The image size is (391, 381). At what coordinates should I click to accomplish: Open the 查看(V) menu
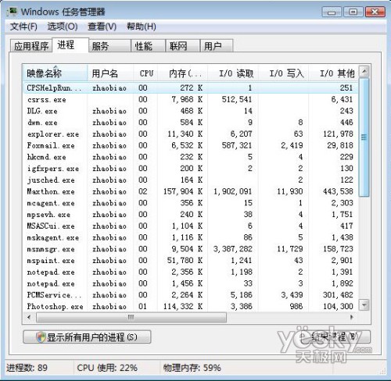(102, 27)
